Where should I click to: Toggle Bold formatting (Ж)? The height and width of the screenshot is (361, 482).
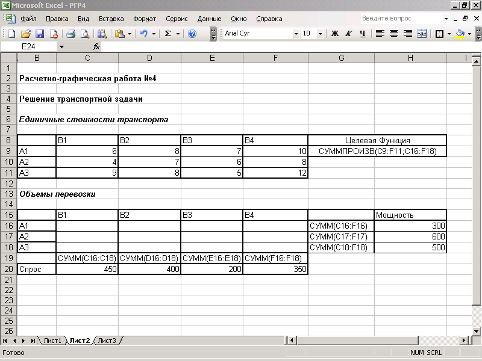(x=335, y=34)
